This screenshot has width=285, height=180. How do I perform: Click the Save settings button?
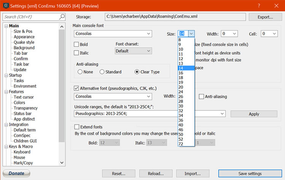pyautogui.click(x=250, y=174)
